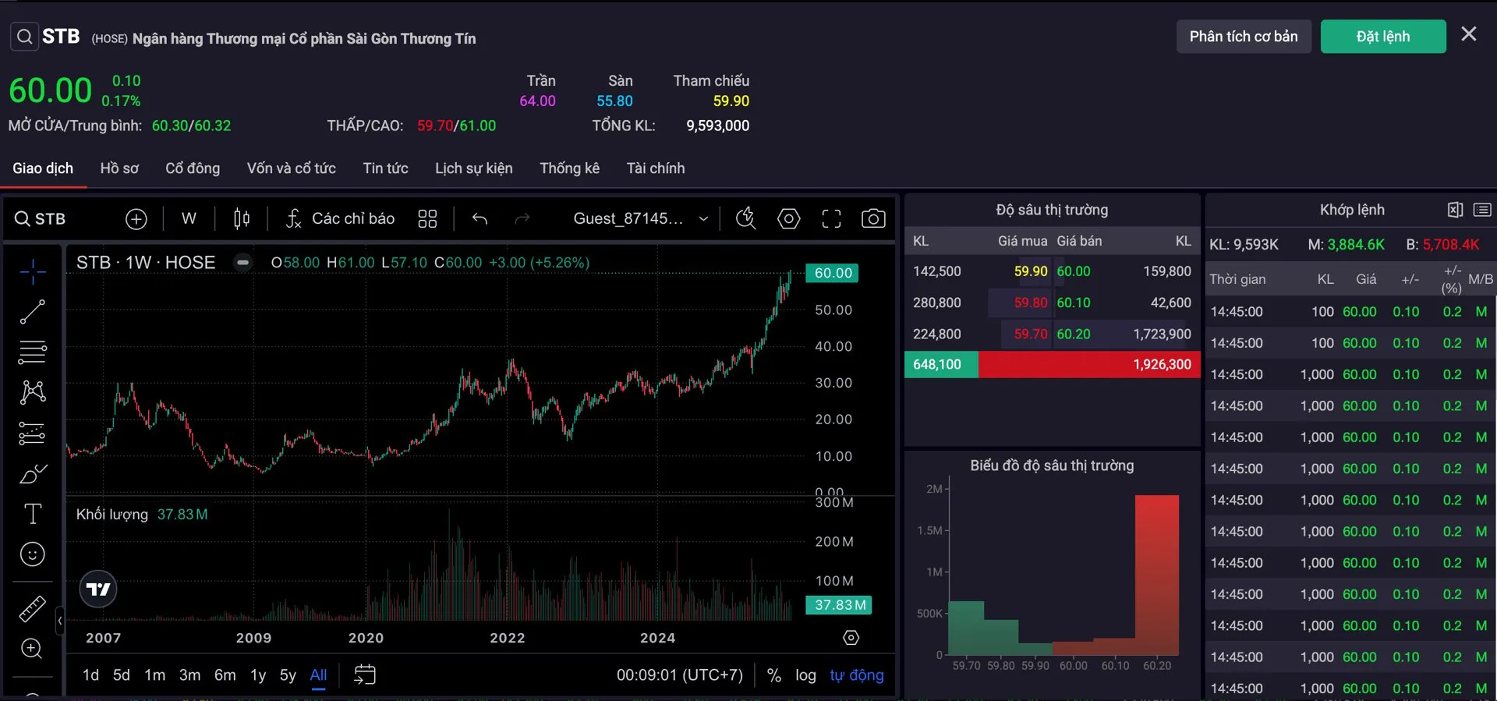
Task: Place an order with Đặt lệnh
Action: tap(1383, 37)
